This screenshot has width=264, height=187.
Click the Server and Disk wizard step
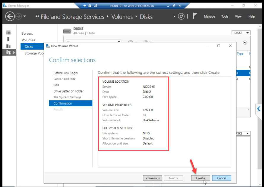click(65, 79)
